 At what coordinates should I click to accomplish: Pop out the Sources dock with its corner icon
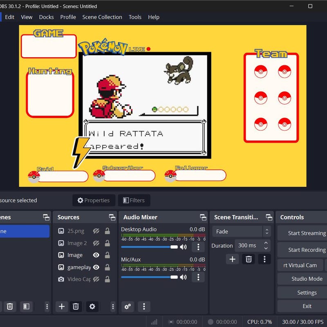(112, 217)
